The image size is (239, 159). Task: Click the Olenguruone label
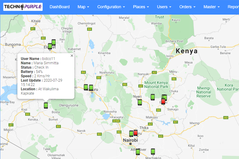69,105
